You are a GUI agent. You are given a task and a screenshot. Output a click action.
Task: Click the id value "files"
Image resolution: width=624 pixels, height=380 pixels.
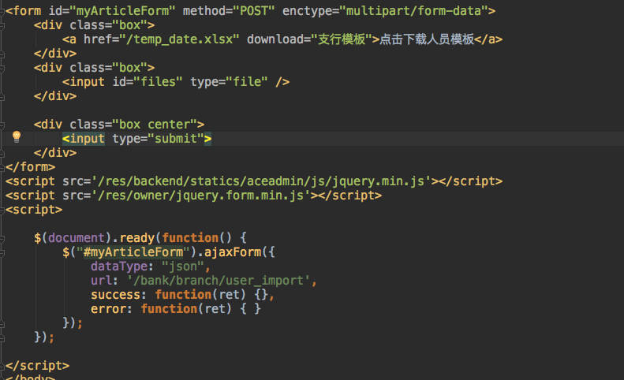(158, 81)
